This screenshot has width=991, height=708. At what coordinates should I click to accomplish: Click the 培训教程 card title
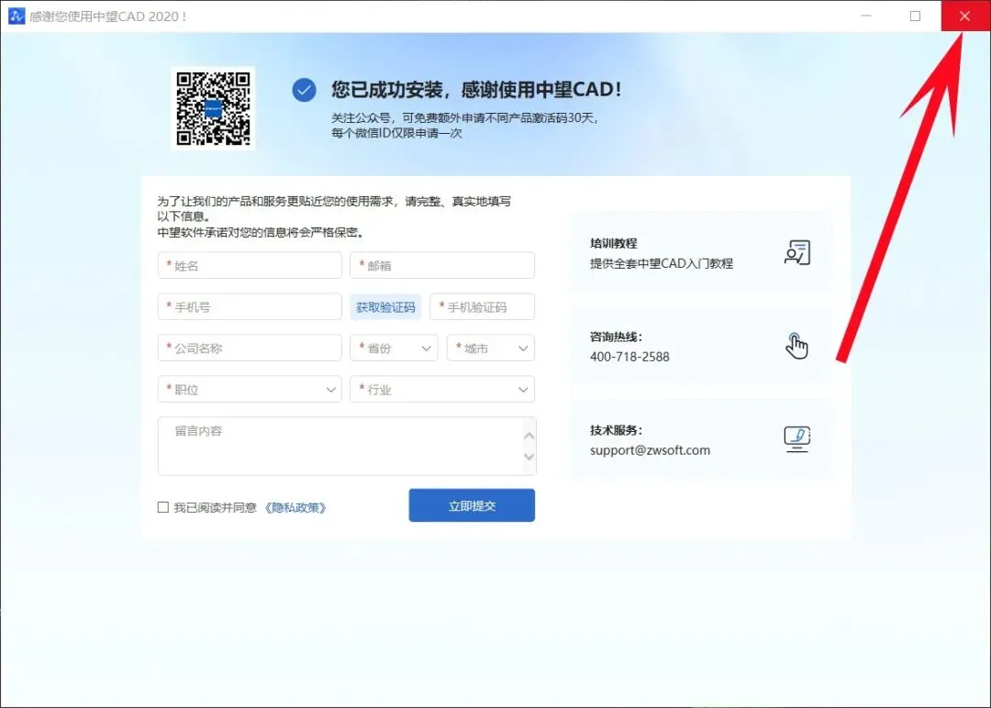[x=614, y=243]
